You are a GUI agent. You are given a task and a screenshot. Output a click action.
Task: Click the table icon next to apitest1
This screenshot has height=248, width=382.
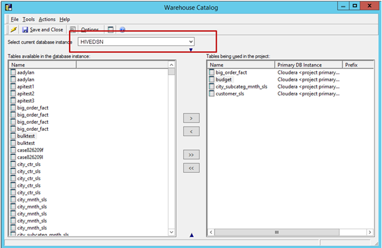point(13,87)
